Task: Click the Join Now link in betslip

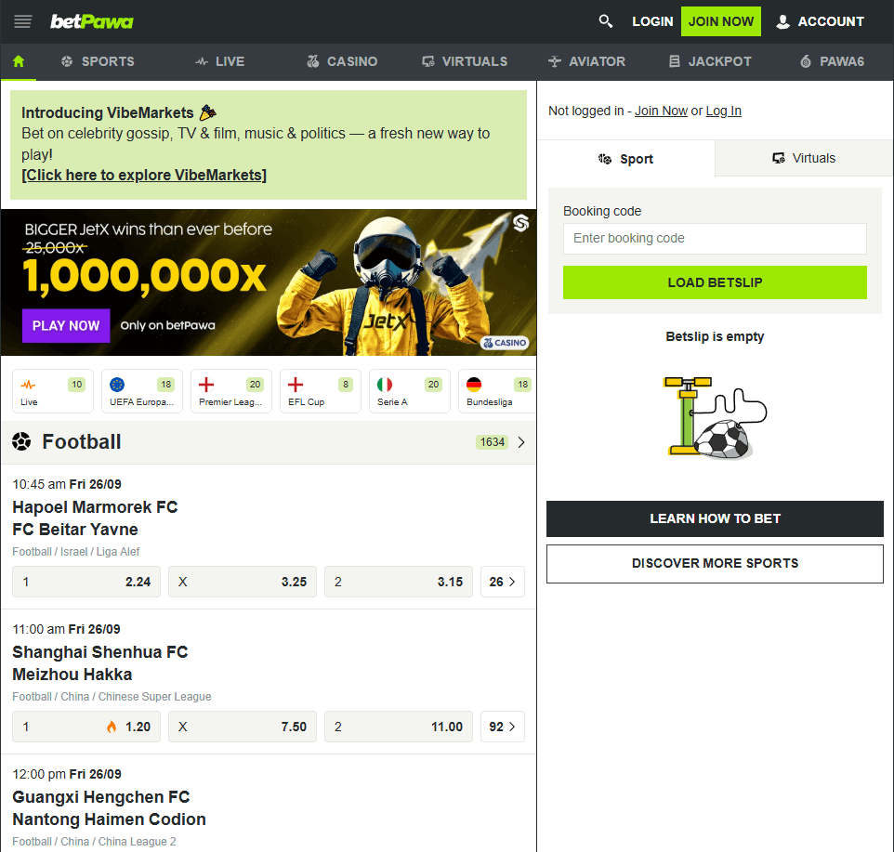Action: [661, 111]
